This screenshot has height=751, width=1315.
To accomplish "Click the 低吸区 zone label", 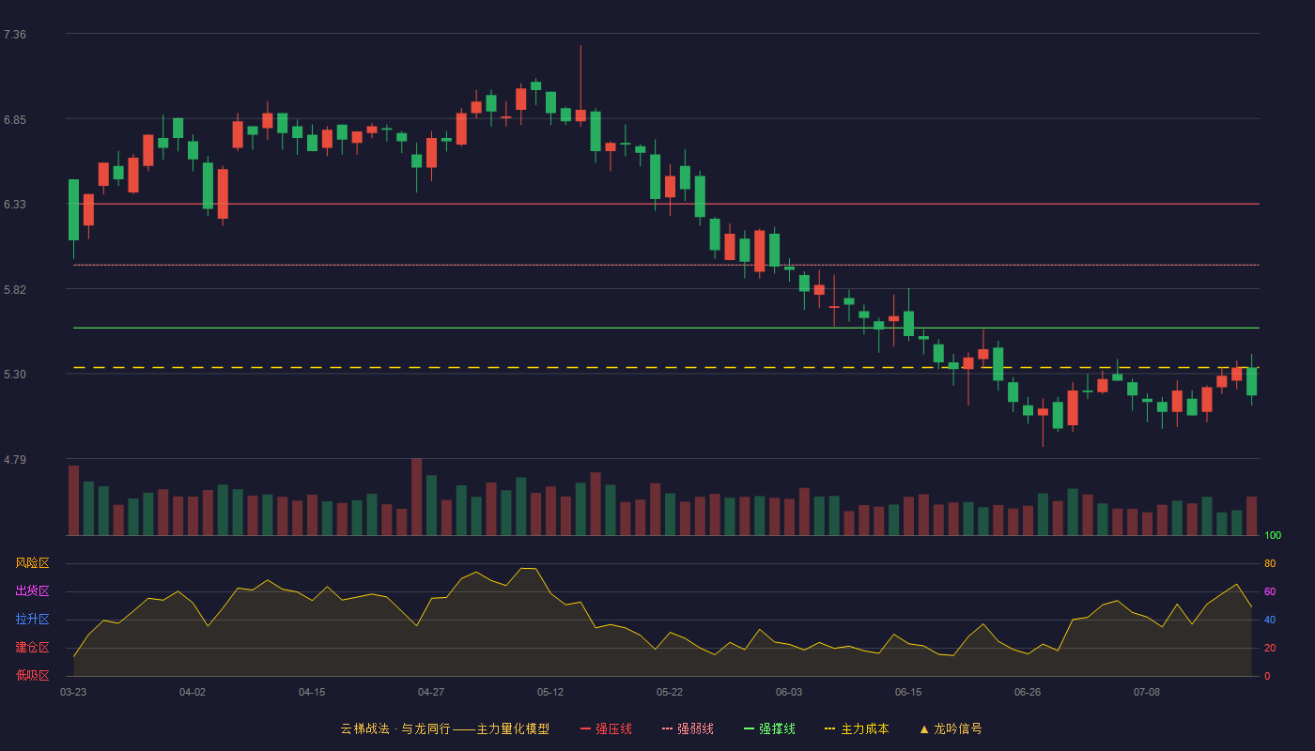I will tap(32, 676).
